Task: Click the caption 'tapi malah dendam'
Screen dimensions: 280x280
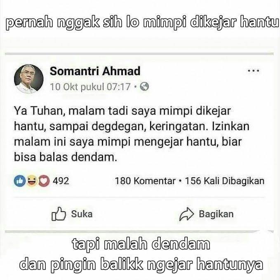Action: click(x=141, y=244)
